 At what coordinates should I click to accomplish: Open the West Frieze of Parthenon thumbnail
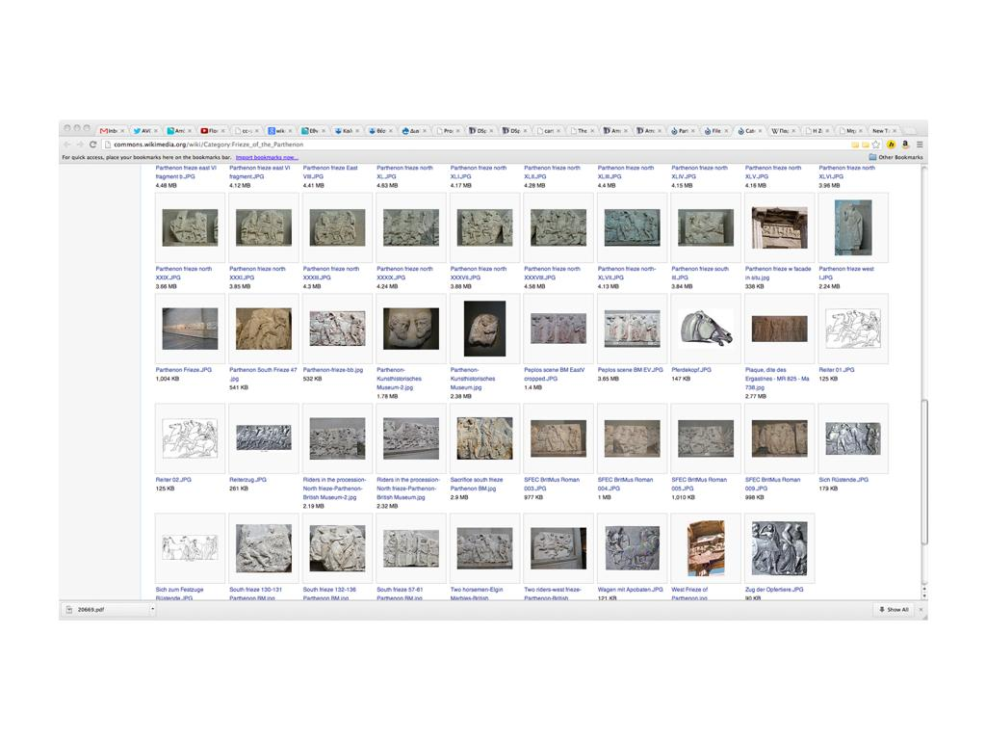pyautogui.click(x=706, y=548)
